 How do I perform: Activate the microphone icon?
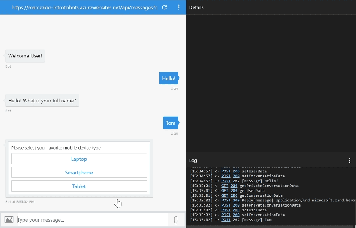(176, 220)
